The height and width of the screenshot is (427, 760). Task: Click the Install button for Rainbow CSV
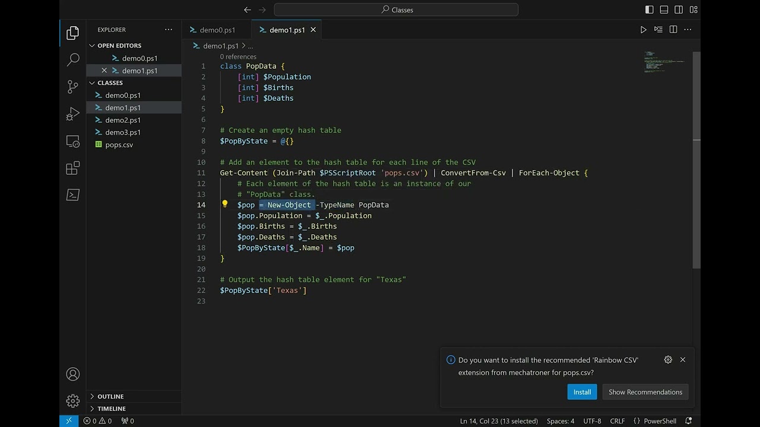[582, 392]
